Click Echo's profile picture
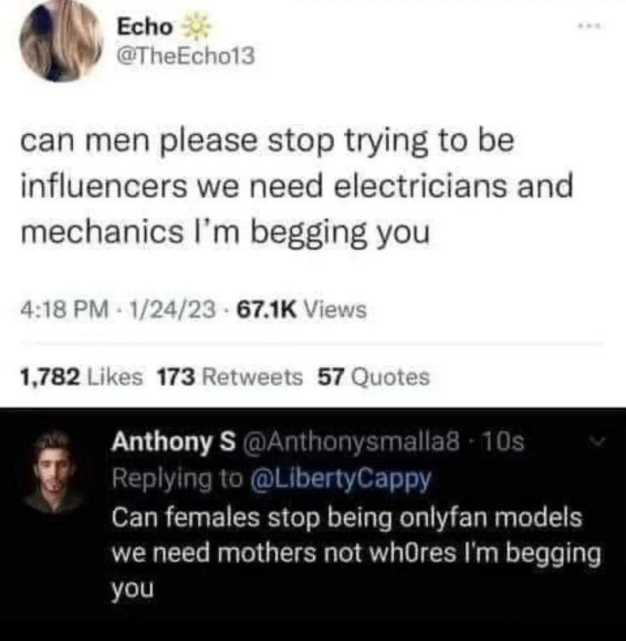The image size is (626, 641). coord(61,42)
